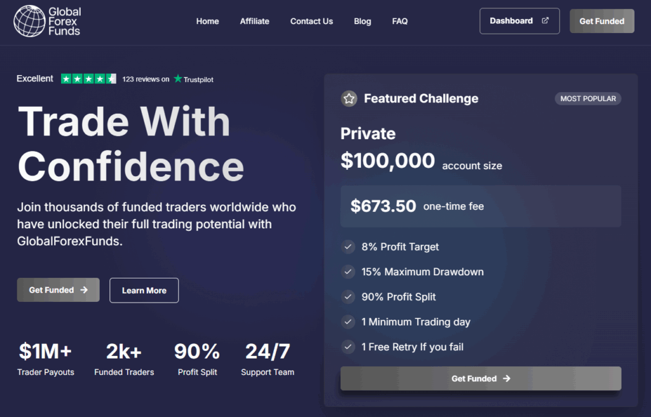Open the Blog navigation link
Viewport: 651px width, 417px height.
[362, 21]
